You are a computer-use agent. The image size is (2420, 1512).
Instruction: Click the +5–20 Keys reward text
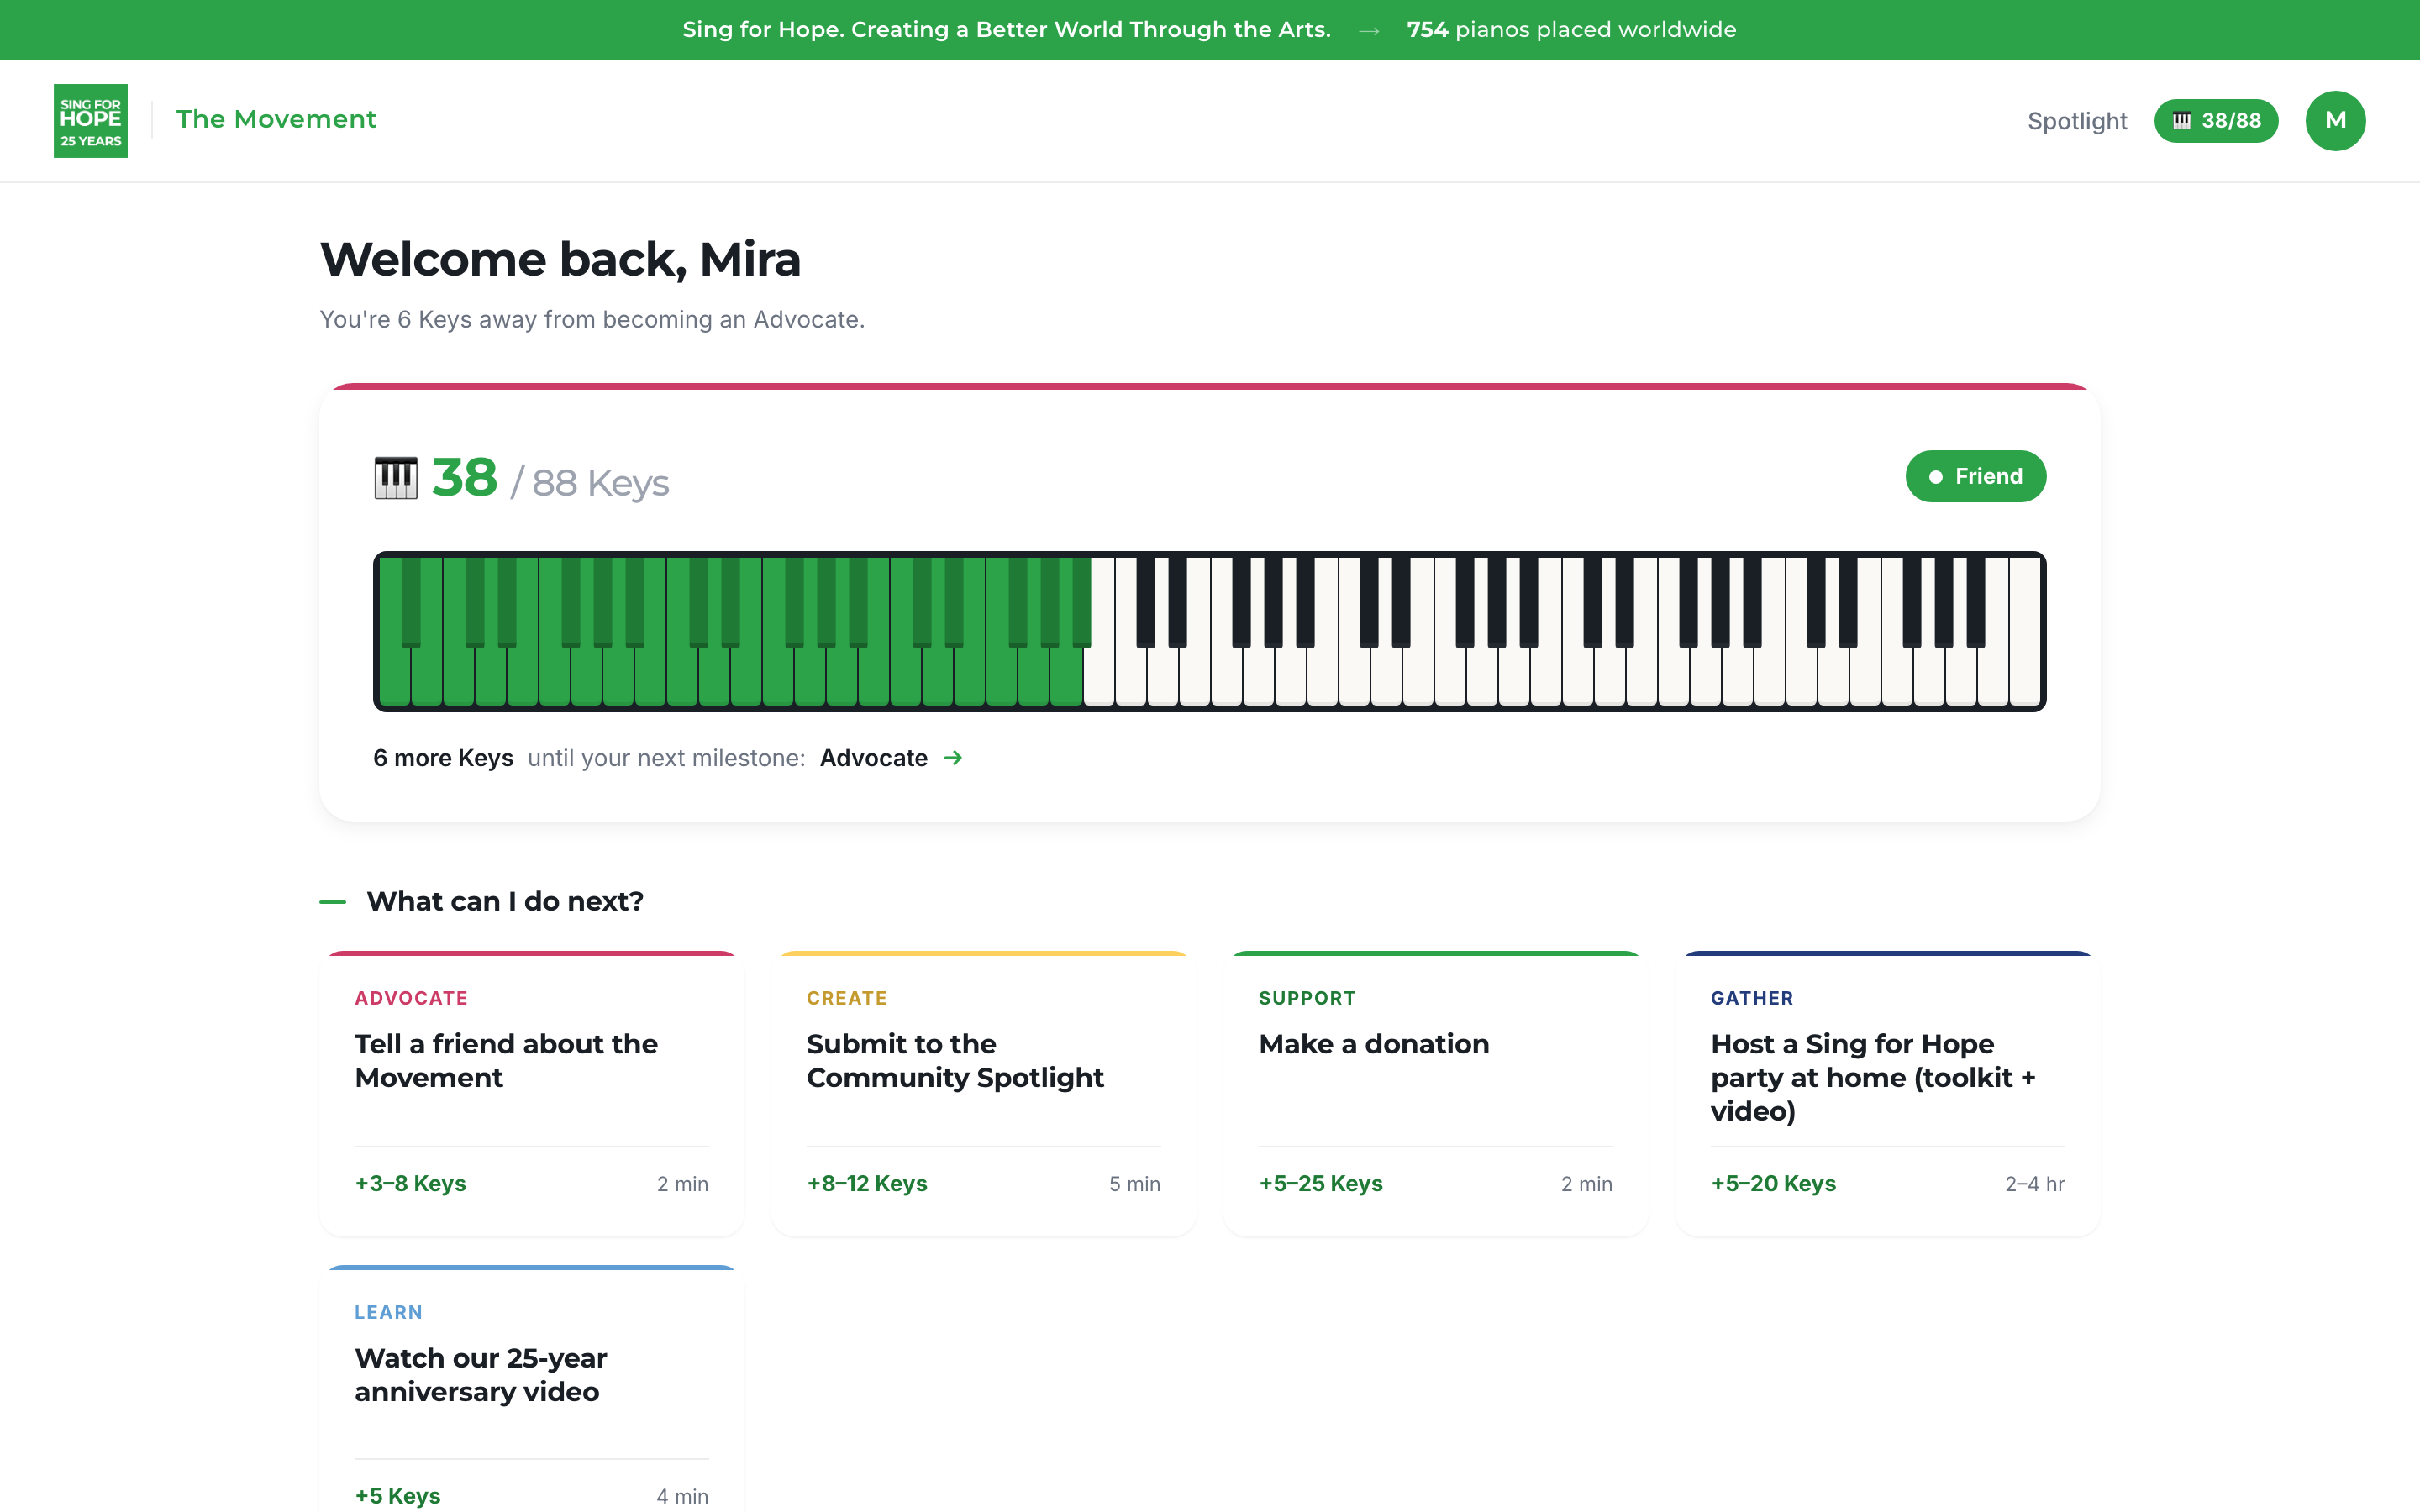1773,1183
